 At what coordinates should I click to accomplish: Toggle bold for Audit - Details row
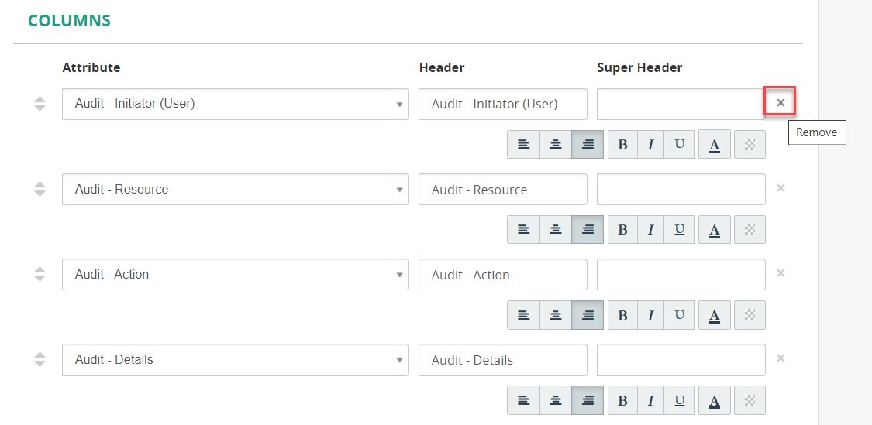623,400
